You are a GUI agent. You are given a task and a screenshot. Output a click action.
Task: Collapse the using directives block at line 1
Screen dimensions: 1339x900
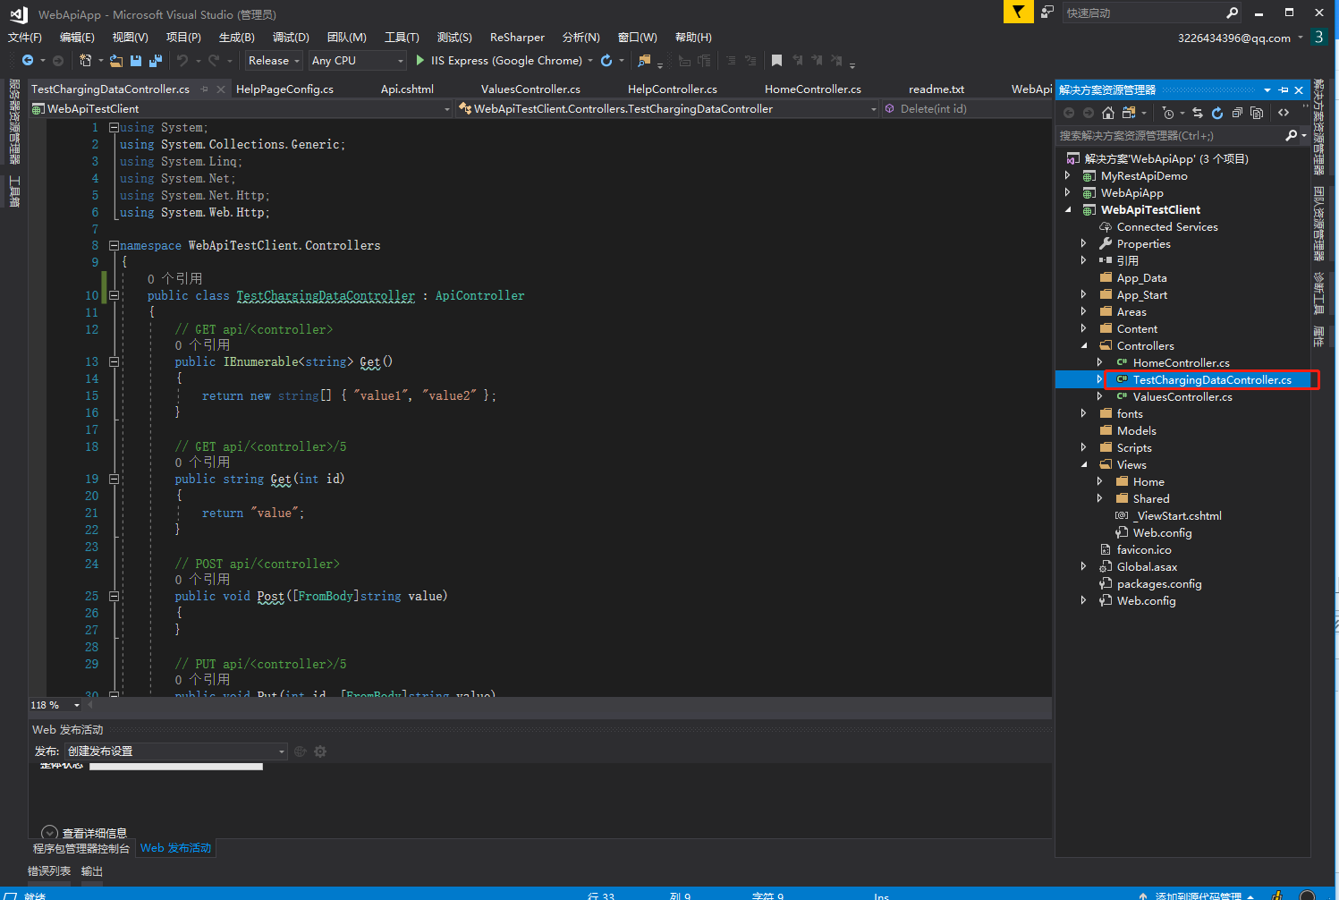tap(114, 128)
